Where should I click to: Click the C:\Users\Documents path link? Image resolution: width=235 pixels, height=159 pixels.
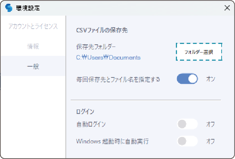(108, 58)
